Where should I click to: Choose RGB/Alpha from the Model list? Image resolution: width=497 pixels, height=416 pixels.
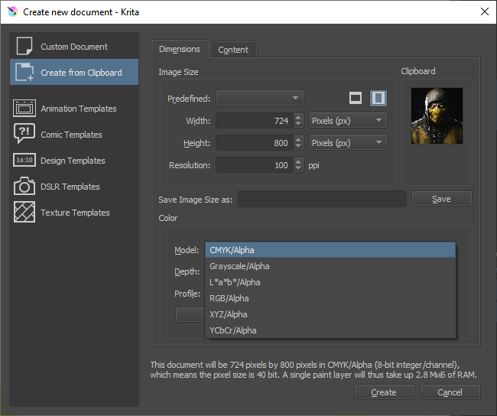pyautogui.click(x=228, y=298)
